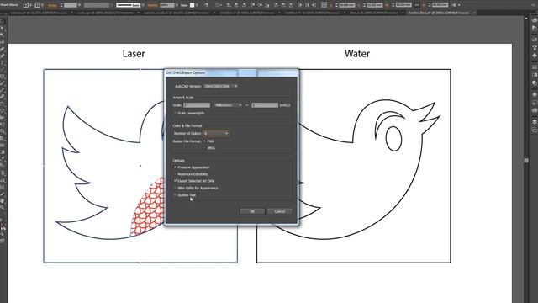Click OK in the export dialog

[252, 211]
